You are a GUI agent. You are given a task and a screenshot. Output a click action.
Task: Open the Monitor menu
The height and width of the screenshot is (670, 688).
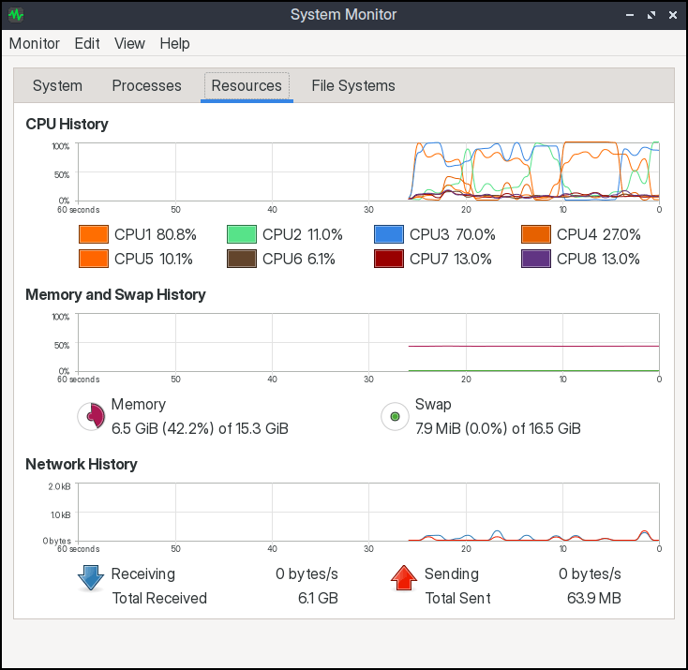pos(35,43)
